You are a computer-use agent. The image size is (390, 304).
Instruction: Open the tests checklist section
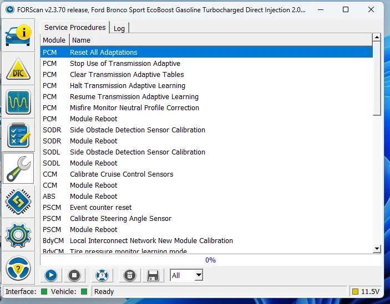point(18,136)
